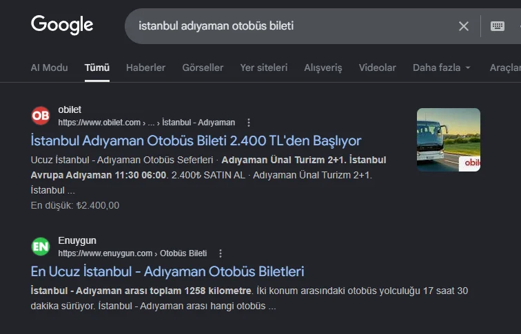Switch to the Alışveriş tab
This screenshot has width=521, height=334.
[x=323, y=67]
